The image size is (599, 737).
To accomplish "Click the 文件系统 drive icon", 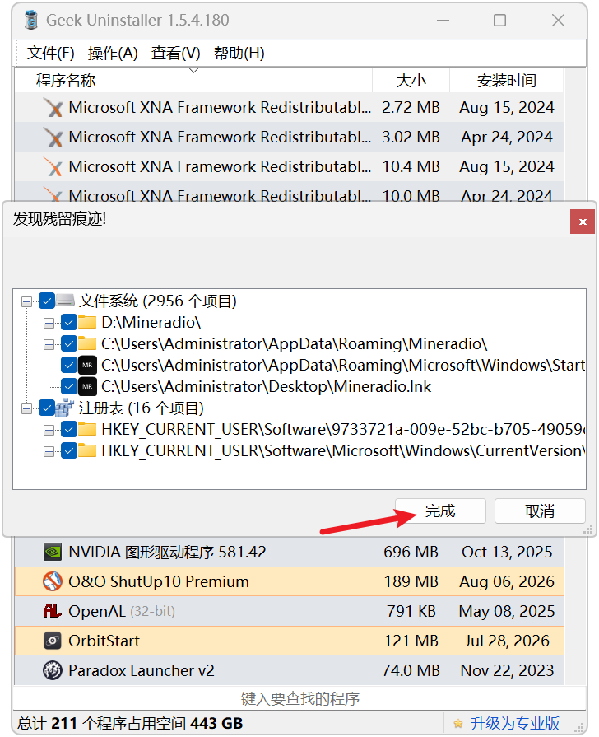I will pyautogui.click(x=65, y=301).
